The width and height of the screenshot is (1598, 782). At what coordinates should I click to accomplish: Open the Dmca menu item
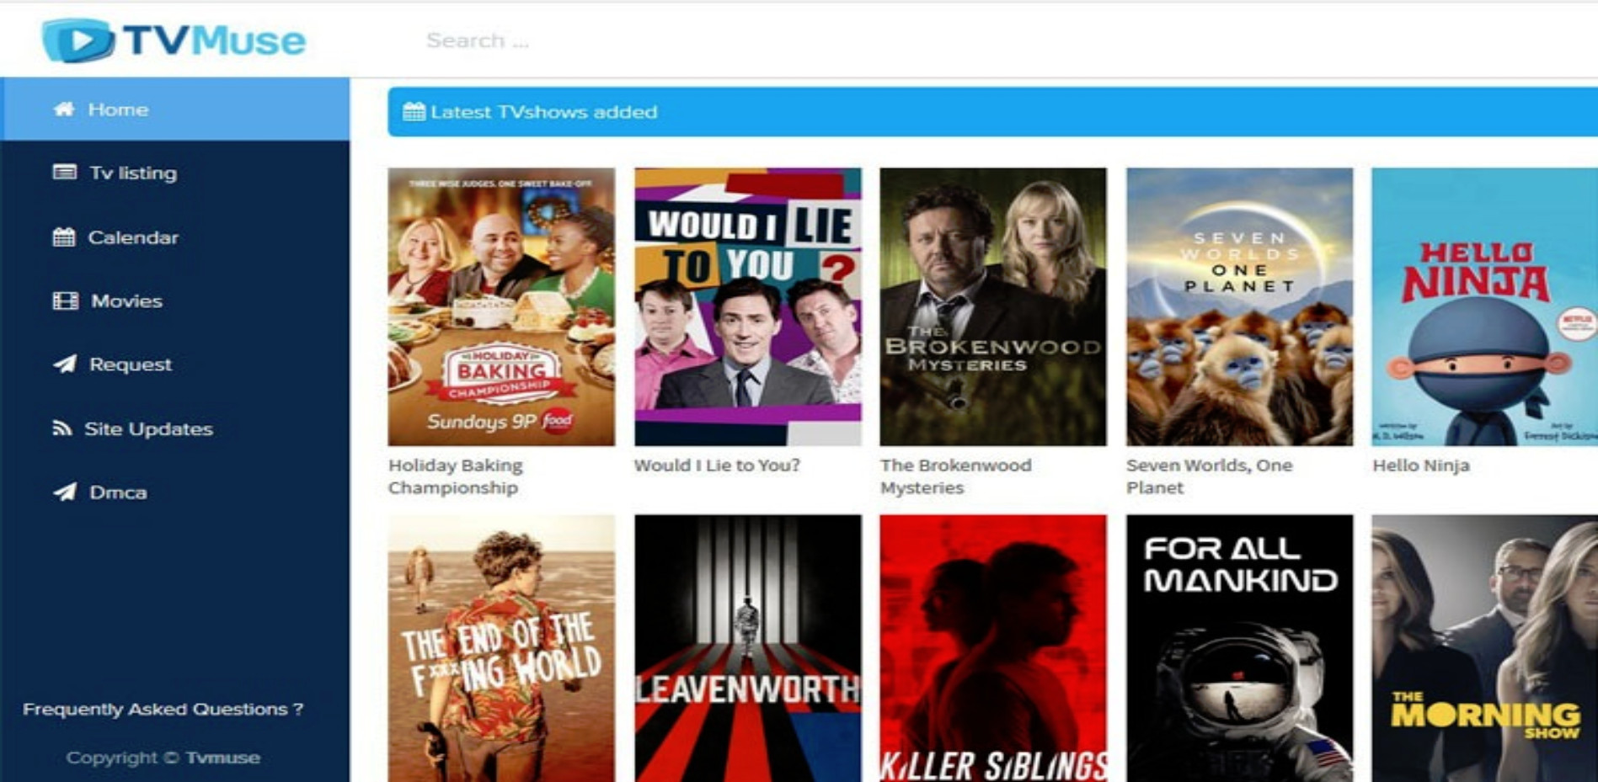174,492
